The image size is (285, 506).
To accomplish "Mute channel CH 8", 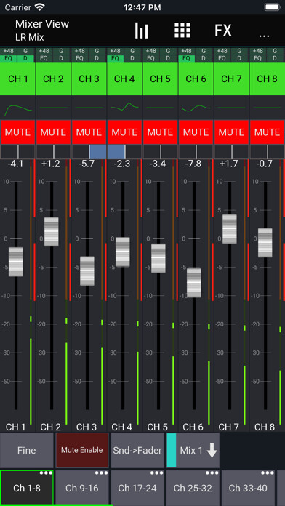I will pyautogui.click(x=267, y=132).
